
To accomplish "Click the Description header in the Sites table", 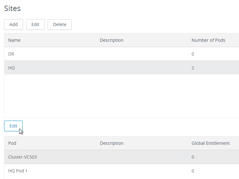I will pyautogui.click(x=111, y=40).
